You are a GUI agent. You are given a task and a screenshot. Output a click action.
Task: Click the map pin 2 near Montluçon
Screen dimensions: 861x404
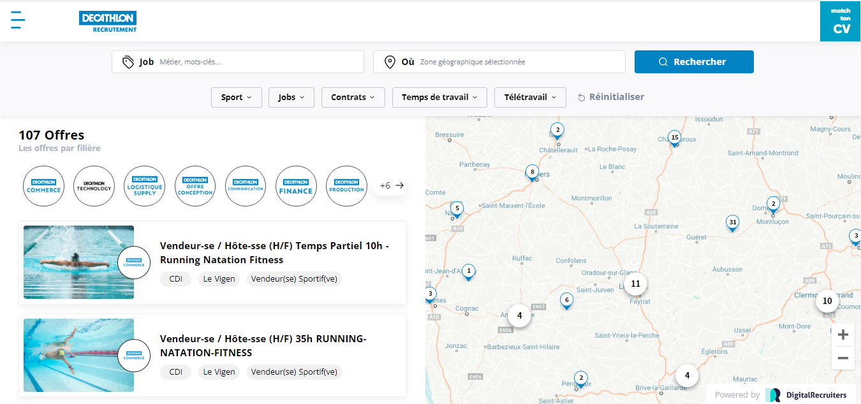point(773,205)
